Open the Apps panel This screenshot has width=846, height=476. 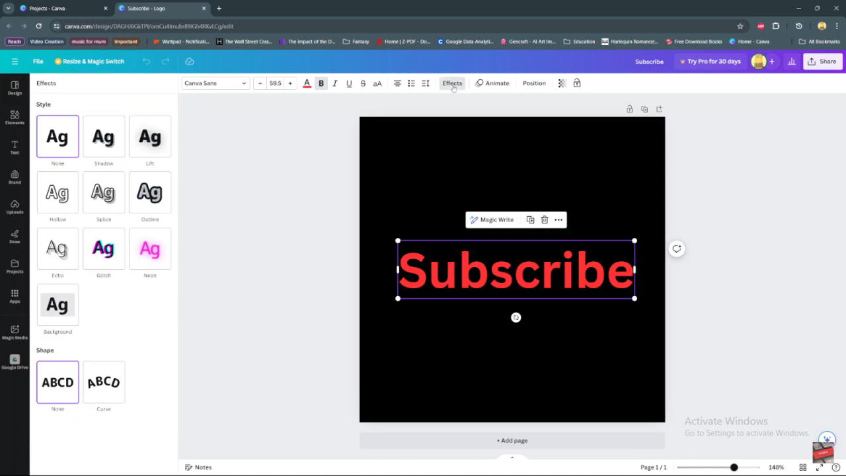(x=15, y=296)
